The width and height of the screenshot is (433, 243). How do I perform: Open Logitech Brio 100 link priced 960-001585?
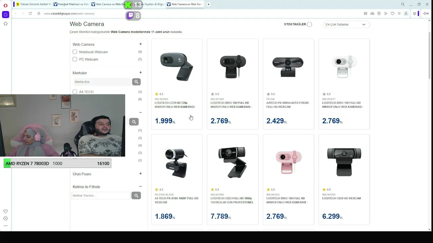click(231, 105)
